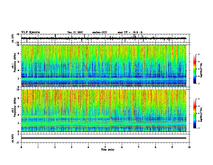This screenshot has height=165, width=213.
Task: Click the time axis tick label "7"
Action: [x=139, y=147]
